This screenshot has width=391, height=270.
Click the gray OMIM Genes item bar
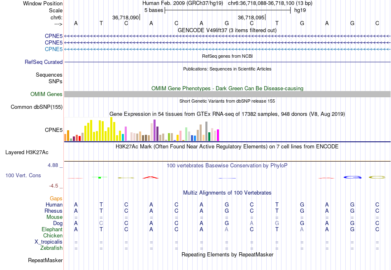(228, 94)
